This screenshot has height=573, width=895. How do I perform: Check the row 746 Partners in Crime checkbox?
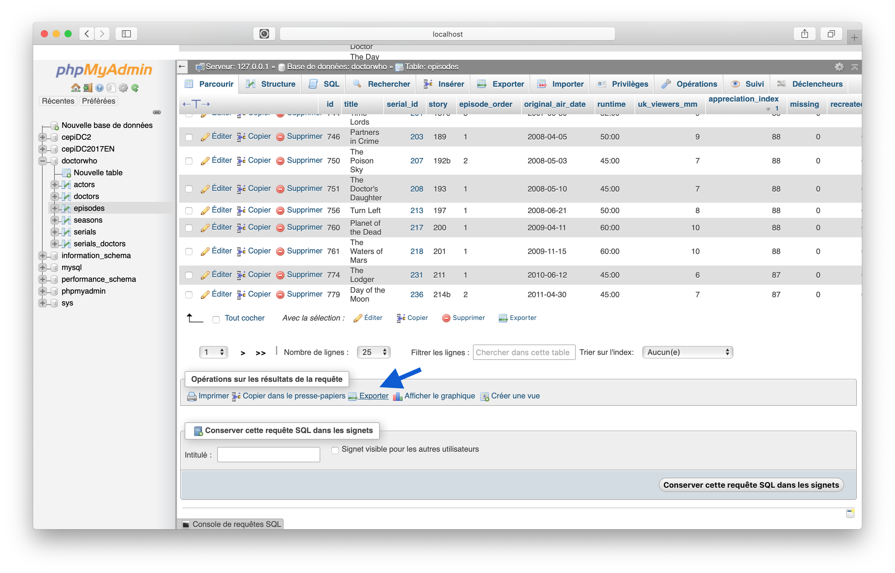189,137
